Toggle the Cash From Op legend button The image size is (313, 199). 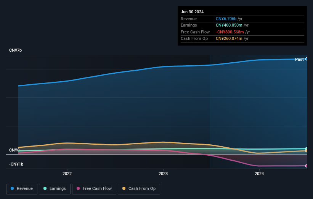coord(139,189)
